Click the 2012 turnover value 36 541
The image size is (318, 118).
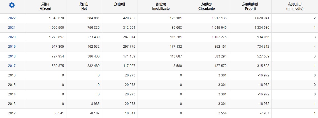point(58,113)
